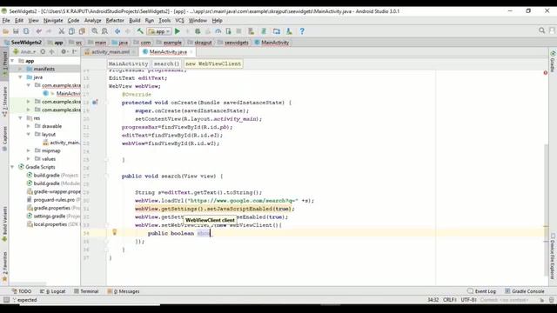Screen dimensions: 557x313
Task: Open the VCS menu
Action: pos(180,21)
